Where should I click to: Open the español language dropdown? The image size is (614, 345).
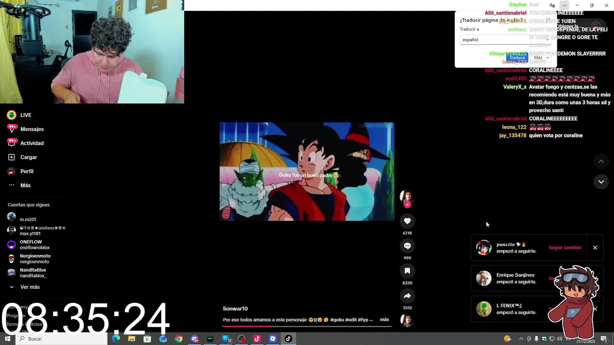pos(505,40)
